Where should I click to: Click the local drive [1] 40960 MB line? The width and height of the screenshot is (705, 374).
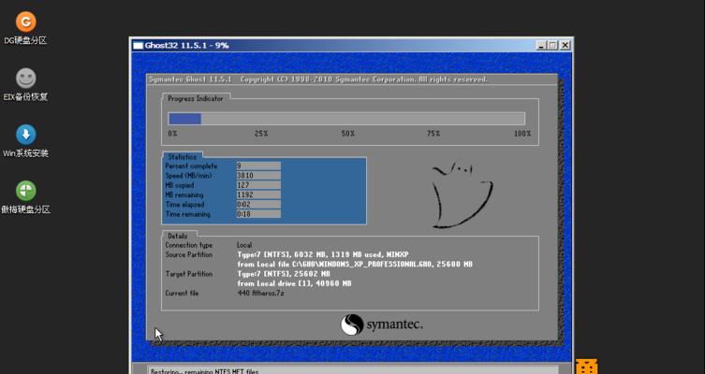pyautogui.click(x=295, y=283)
